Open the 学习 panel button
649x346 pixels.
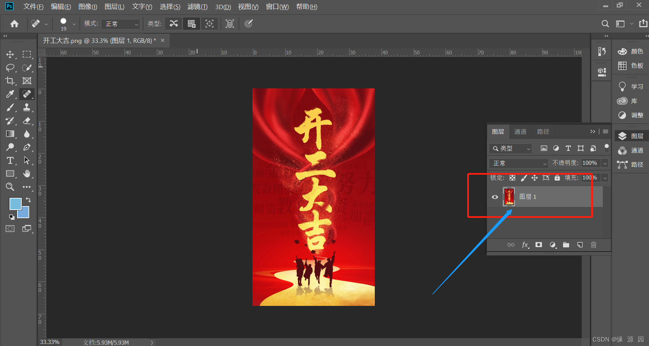coord(630,87)
